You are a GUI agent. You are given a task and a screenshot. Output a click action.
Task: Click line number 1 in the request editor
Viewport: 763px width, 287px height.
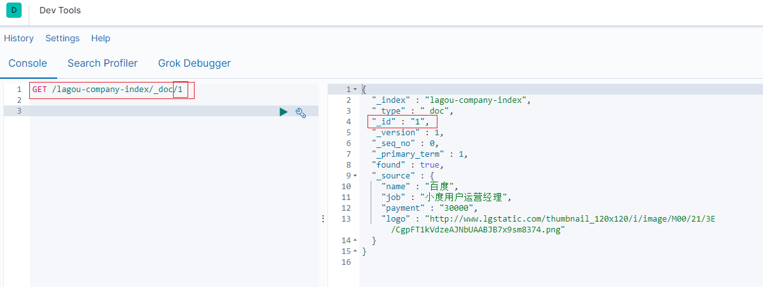(x=20, y=90)
